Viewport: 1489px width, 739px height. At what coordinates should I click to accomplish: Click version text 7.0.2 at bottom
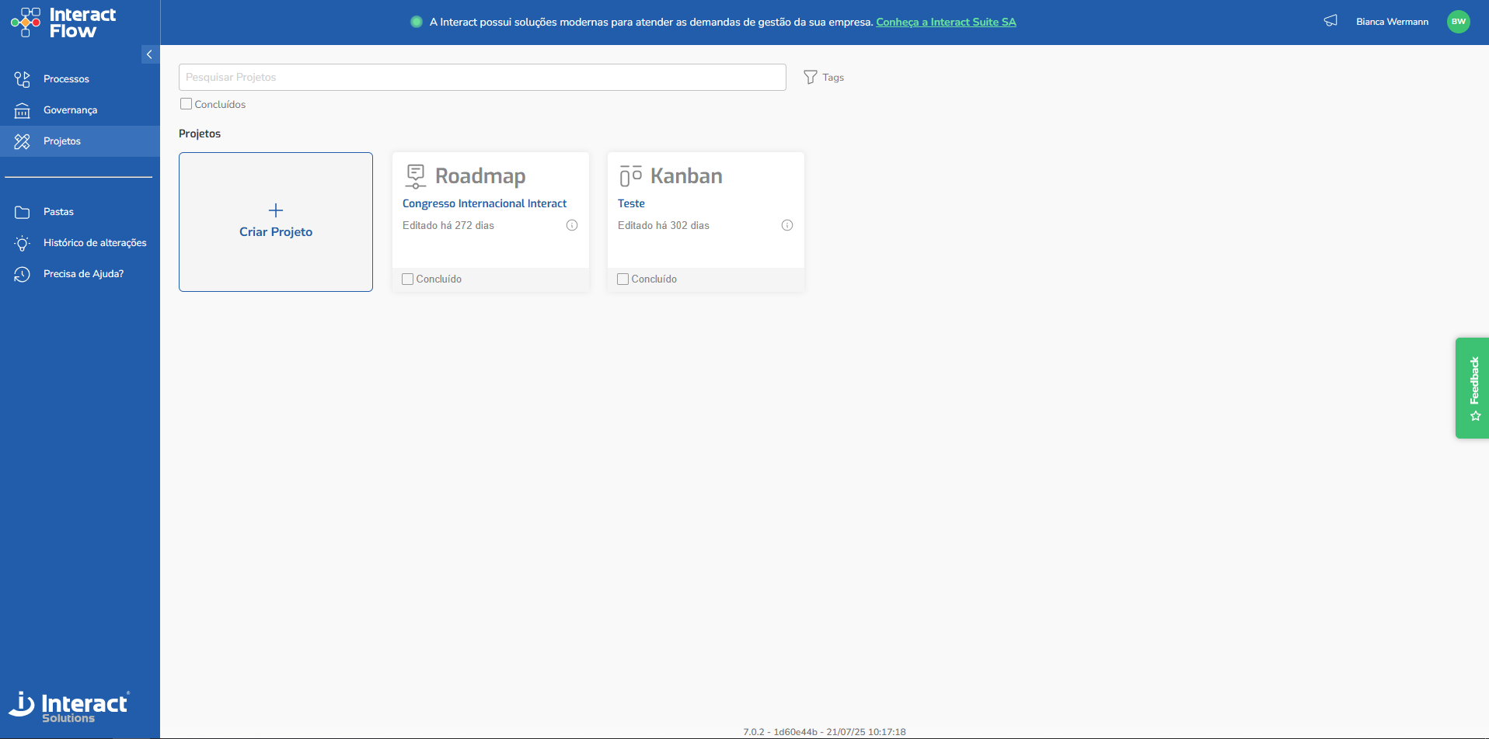825,732
